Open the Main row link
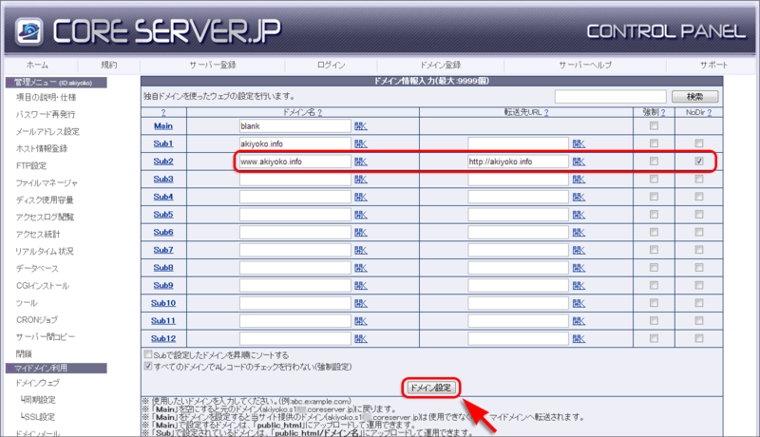Image resolution: width=760 pixels, height=437 pixels. pyautogui.click(x=163, y=126)
